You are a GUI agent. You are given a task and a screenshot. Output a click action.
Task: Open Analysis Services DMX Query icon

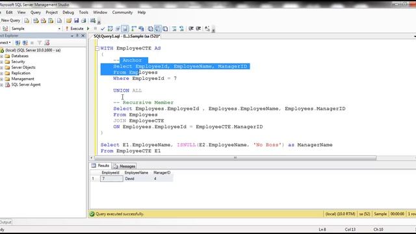coord(44,21)
